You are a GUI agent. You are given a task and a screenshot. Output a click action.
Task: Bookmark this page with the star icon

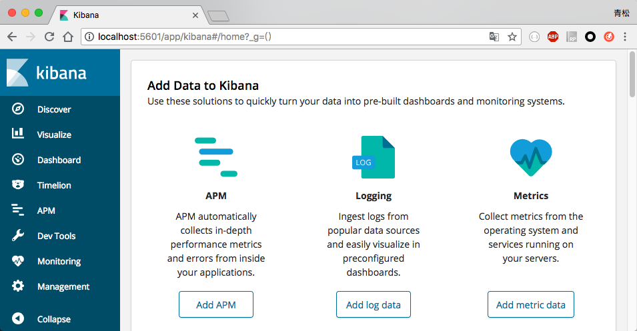click(512, 37)
